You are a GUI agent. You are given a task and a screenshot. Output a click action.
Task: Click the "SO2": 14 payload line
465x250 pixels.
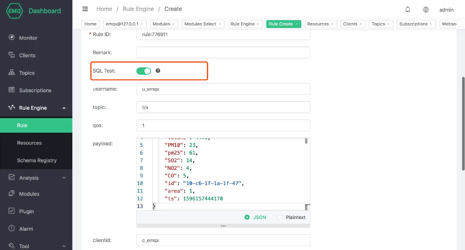(180, 160)
